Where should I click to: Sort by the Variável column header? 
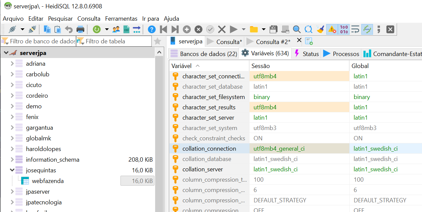tap(181, 66)
